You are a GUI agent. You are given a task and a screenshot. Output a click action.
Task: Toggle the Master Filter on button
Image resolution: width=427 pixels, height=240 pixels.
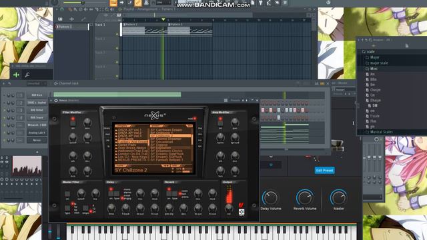click(67, 194)
